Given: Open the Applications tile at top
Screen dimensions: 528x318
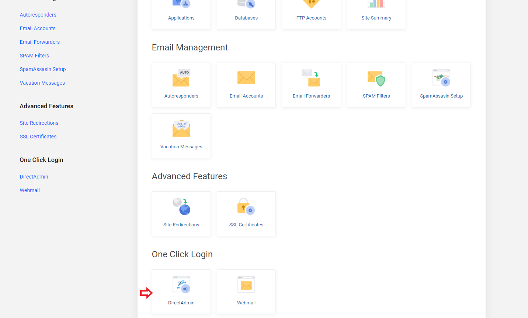Looking at the screenshot, I should click(x=181, y=11).
